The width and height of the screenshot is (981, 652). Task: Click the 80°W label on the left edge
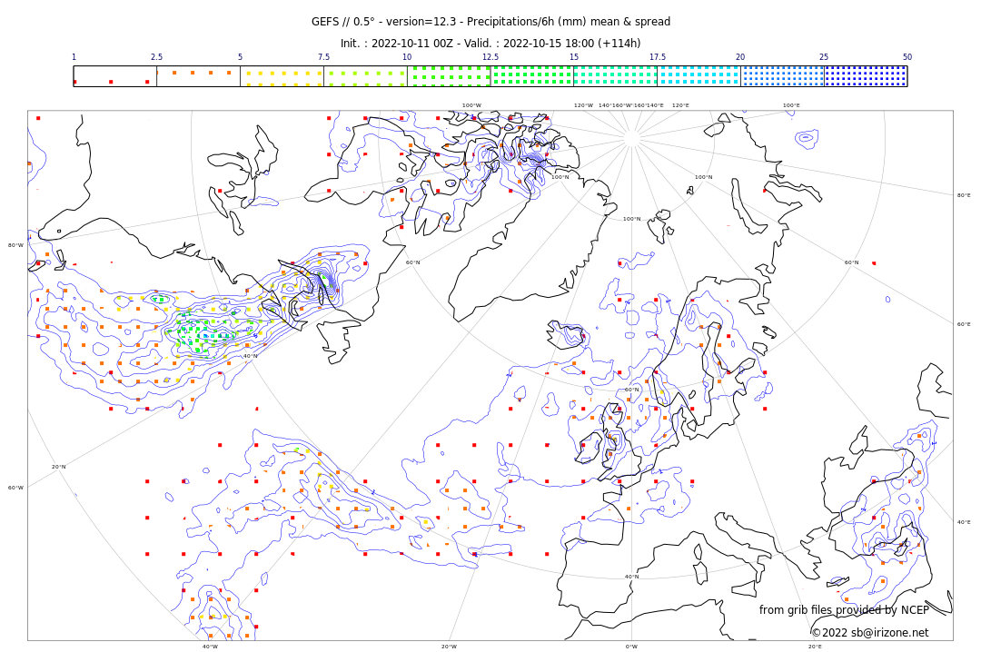pyautogui.click(x=15, y=245)
